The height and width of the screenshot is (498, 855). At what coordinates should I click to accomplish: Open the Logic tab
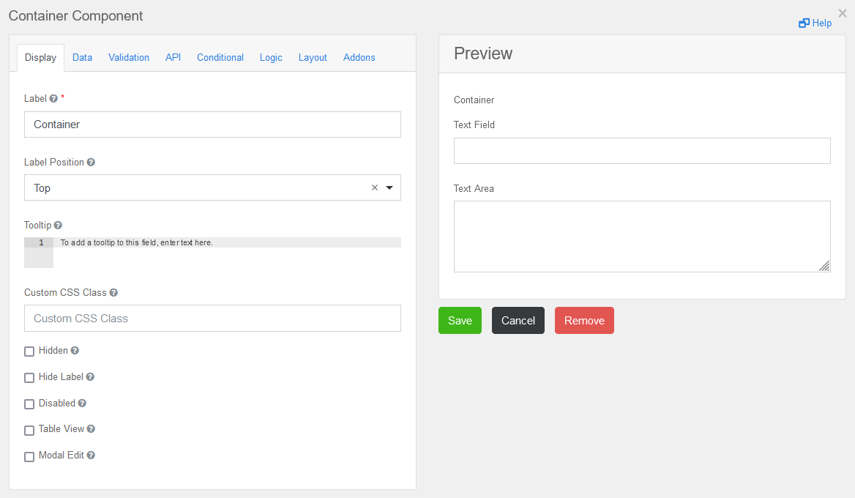click(x=271, y=58)
